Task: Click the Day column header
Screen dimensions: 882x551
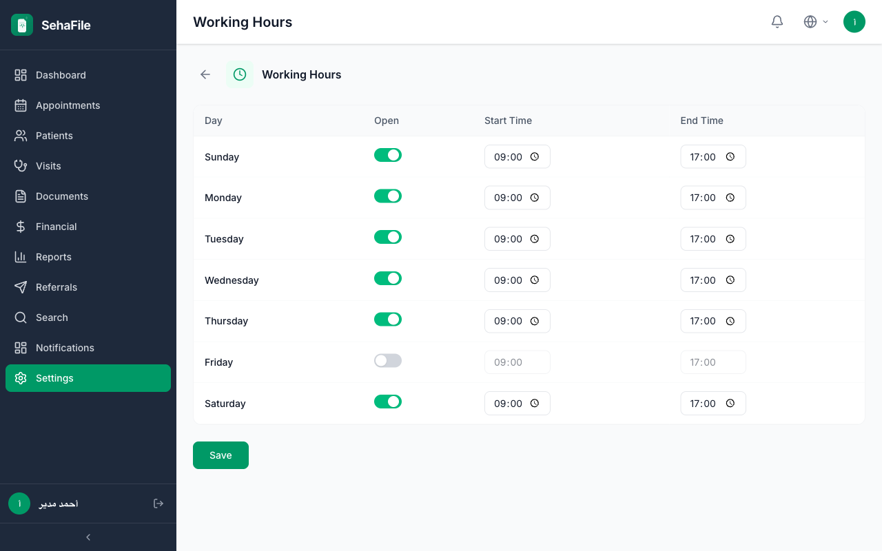Action: (x=214, y=121)
